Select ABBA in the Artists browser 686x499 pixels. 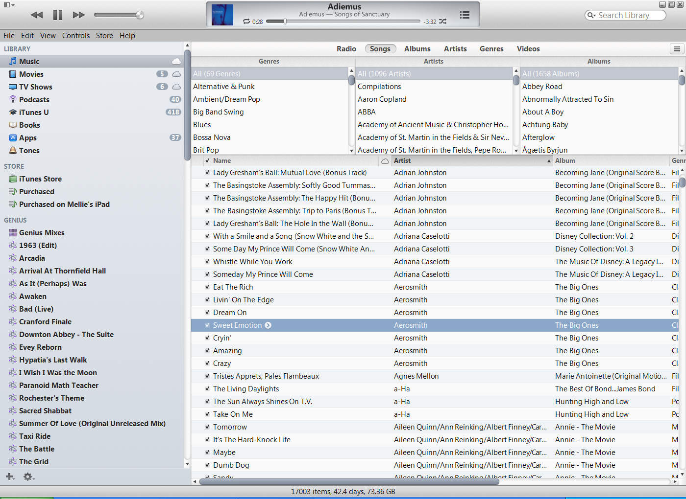pos(434,112)
